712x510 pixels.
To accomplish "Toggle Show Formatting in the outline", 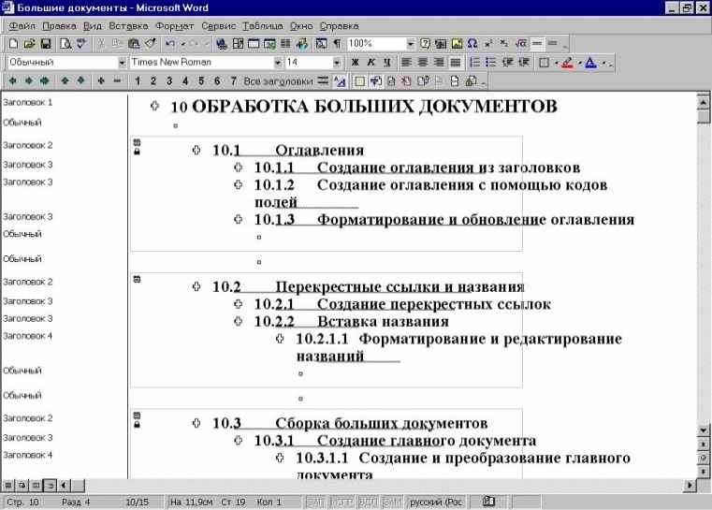I will (340, 81).
